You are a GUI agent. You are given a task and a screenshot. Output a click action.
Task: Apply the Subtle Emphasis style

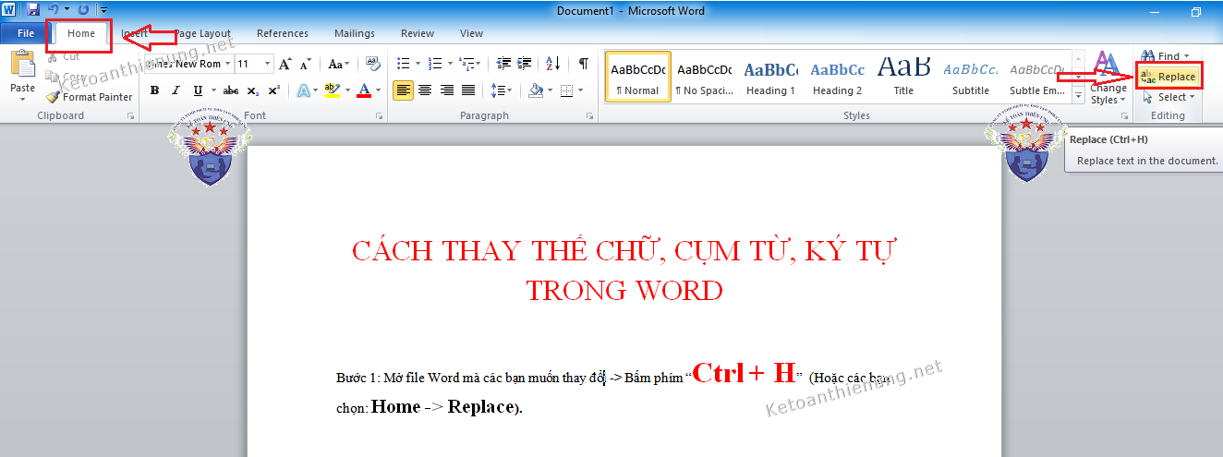(x=1036, y=77)
